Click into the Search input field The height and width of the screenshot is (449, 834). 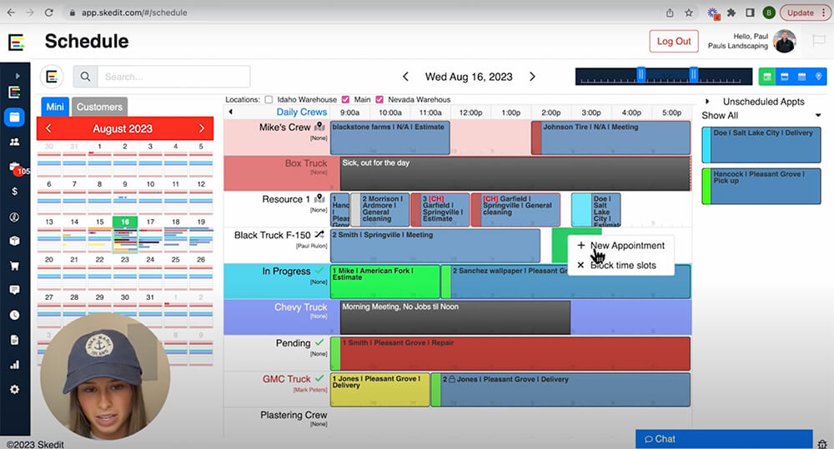173,77
